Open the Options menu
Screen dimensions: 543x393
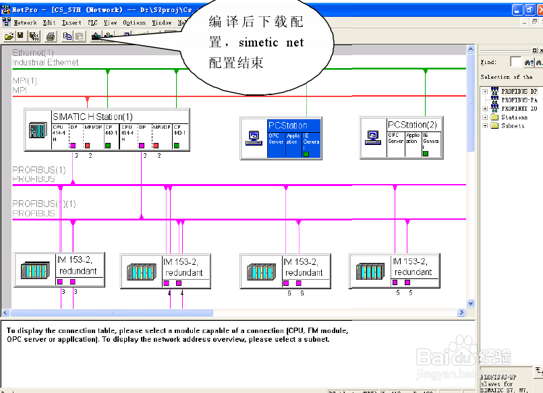pos(134,22)
